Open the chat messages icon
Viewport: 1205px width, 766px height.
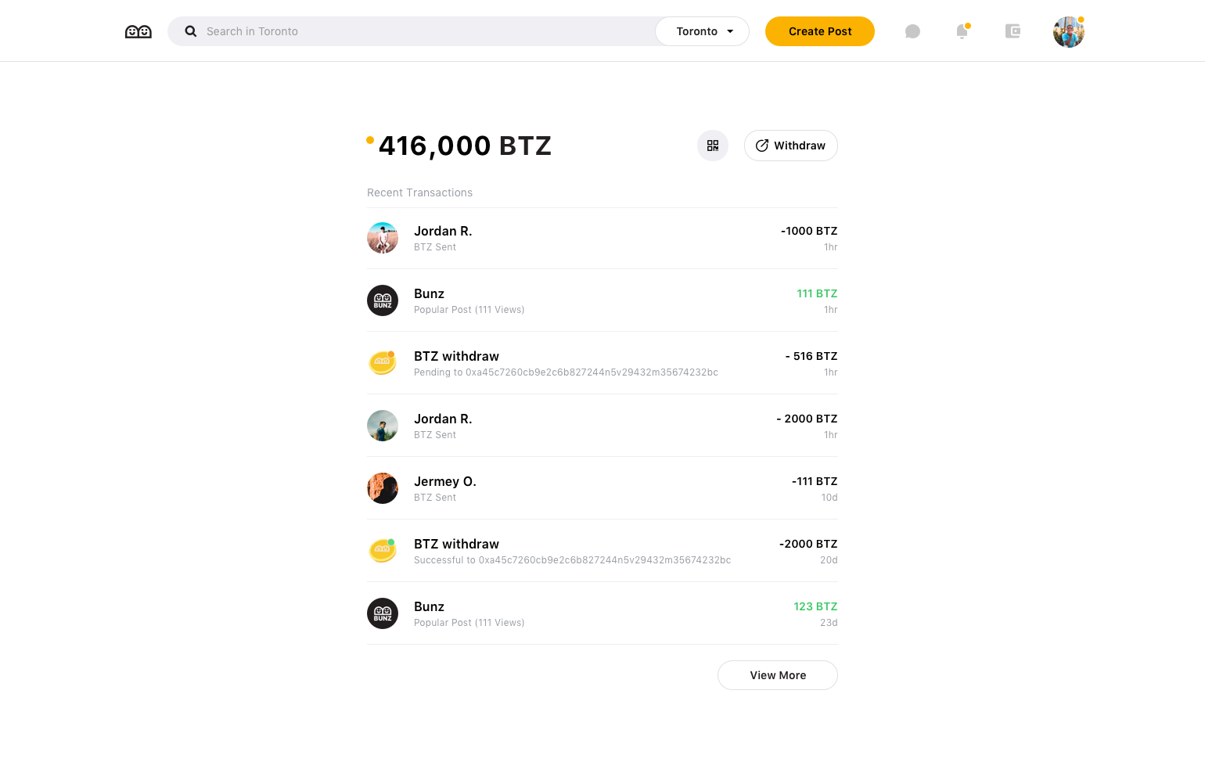[x=912, y=31]
